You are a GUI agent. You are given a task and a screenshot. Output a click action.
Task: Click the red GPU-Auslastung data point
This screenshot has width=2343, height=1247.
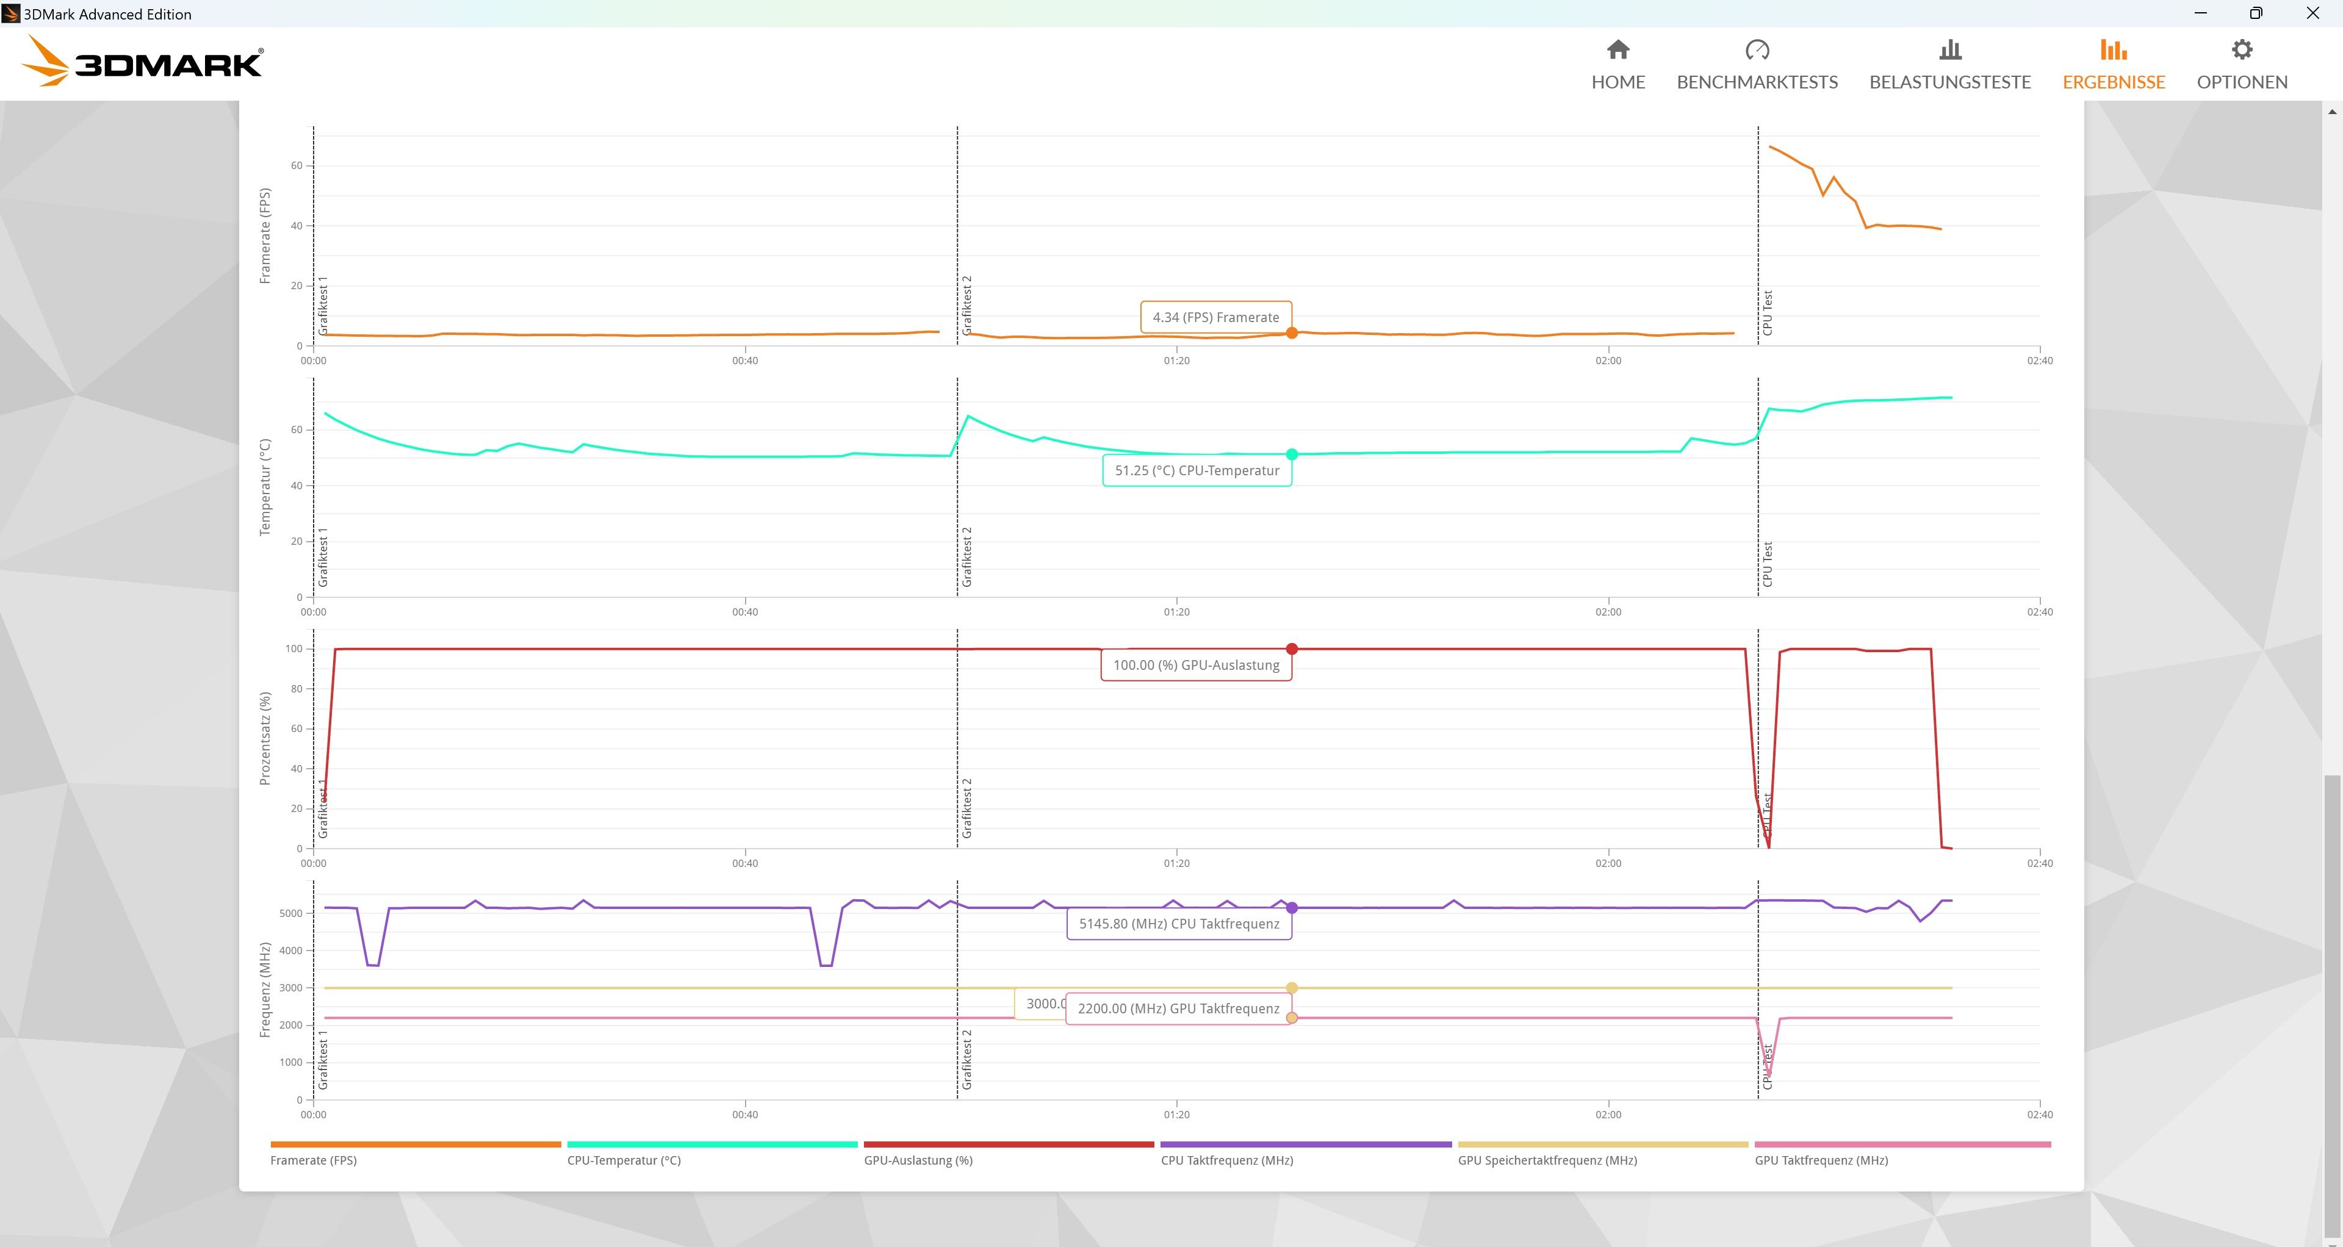point(1292,649)
